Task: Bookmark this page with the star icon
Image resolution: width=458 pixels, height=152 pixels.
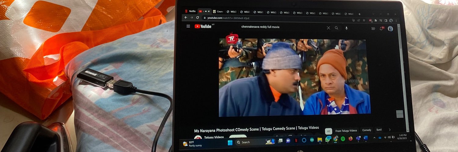Action: [364, 20]
